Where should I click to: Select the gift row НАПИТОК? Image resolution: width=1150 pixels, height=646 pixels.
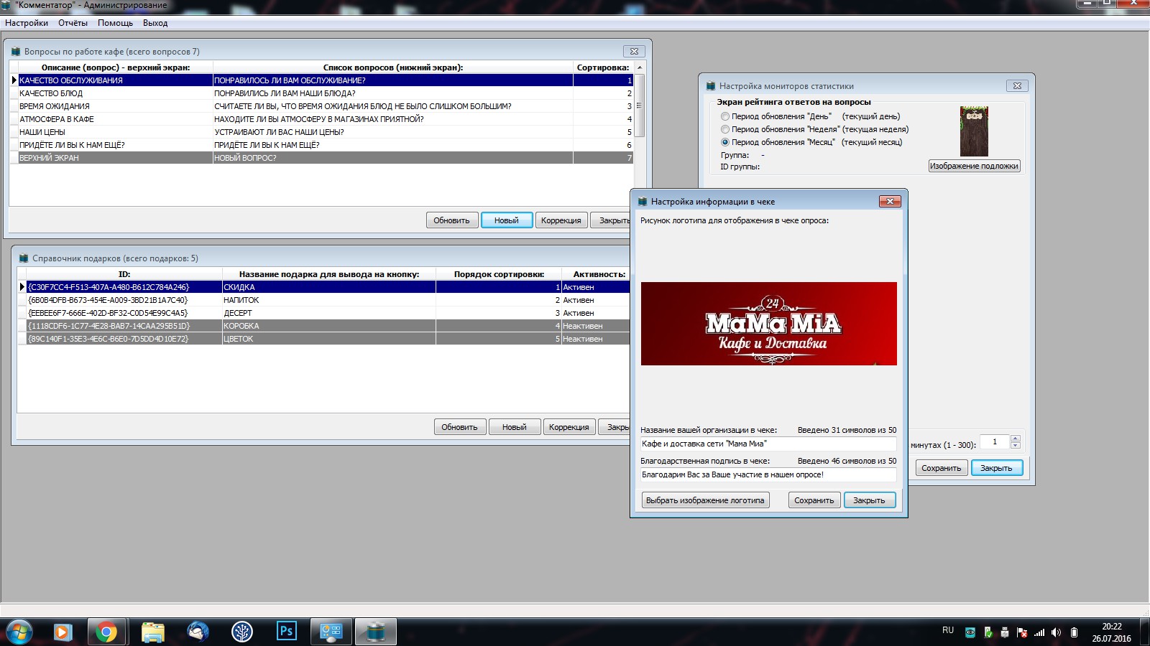pos(323,300)
